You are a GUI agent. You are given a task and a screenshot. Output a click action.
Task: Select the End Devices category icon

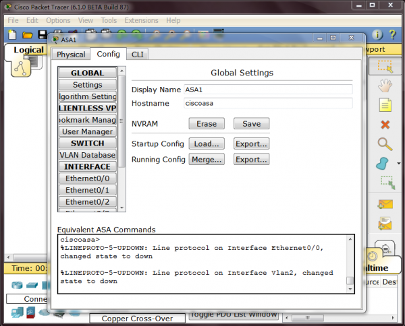tap(18, 313)
